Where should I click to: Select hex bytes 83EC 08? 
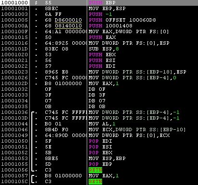pyautogui.click(x=57, y=49)
